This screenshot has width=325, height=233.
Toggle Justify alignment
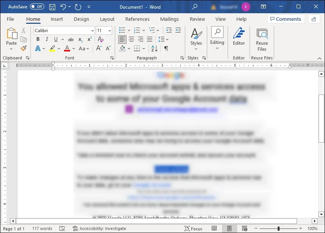click(x=150, y=39)
